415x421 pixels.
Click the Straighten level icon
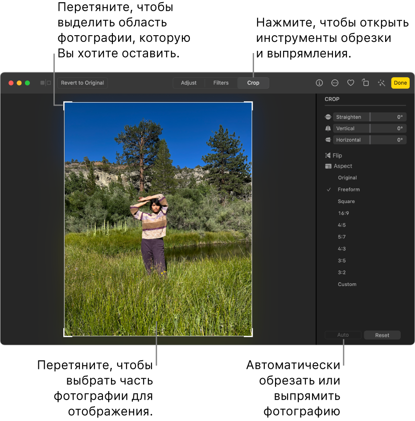coord(328,117)
